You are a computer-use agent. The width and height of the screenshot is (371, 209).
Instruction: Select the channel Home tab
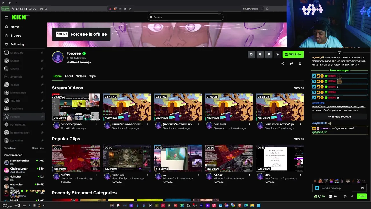57,76
